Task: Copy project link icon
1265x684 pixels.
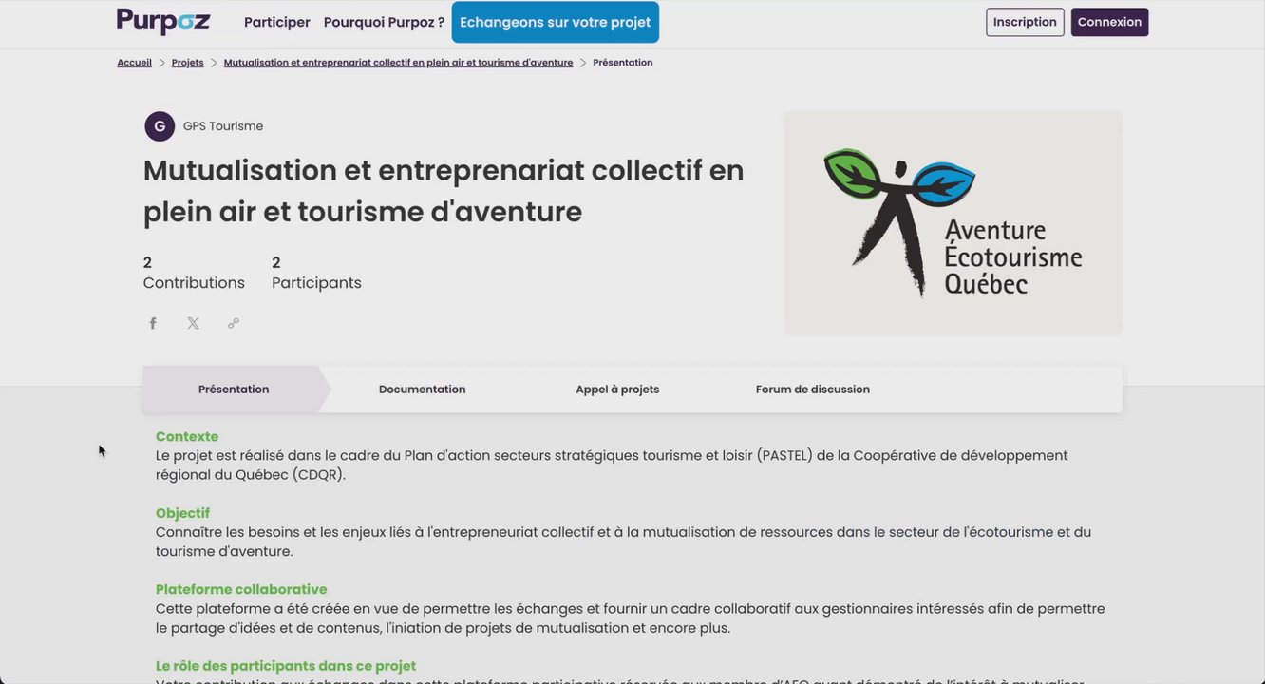Action: pos(234,323)
